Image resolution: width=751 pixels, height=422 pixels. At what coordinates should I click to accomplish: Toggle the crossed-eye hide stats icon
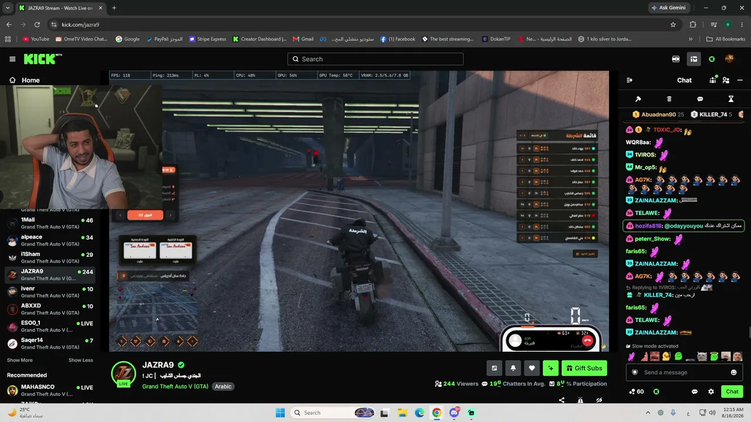(599, 400)
